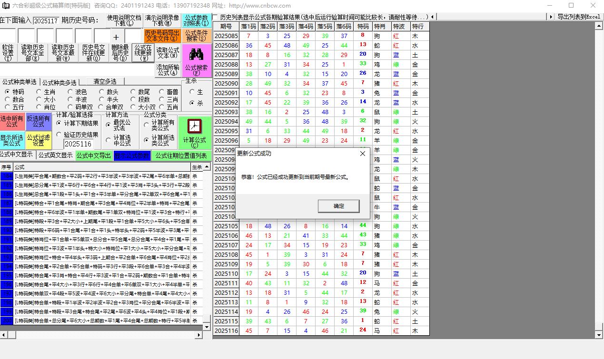Image resolution: width=604 pixels, height=359 pixels.
Task: Click the binoculars 公式搜索 icon button
Action: coord(197,60)
